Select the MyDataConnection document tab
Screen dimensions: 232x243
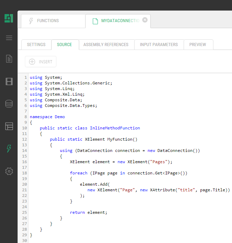[116, 21]
